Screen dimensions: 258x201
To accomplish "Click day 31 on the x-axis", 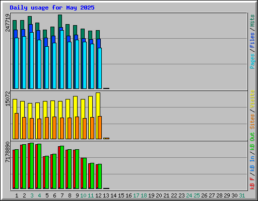I will pos(242,195).
